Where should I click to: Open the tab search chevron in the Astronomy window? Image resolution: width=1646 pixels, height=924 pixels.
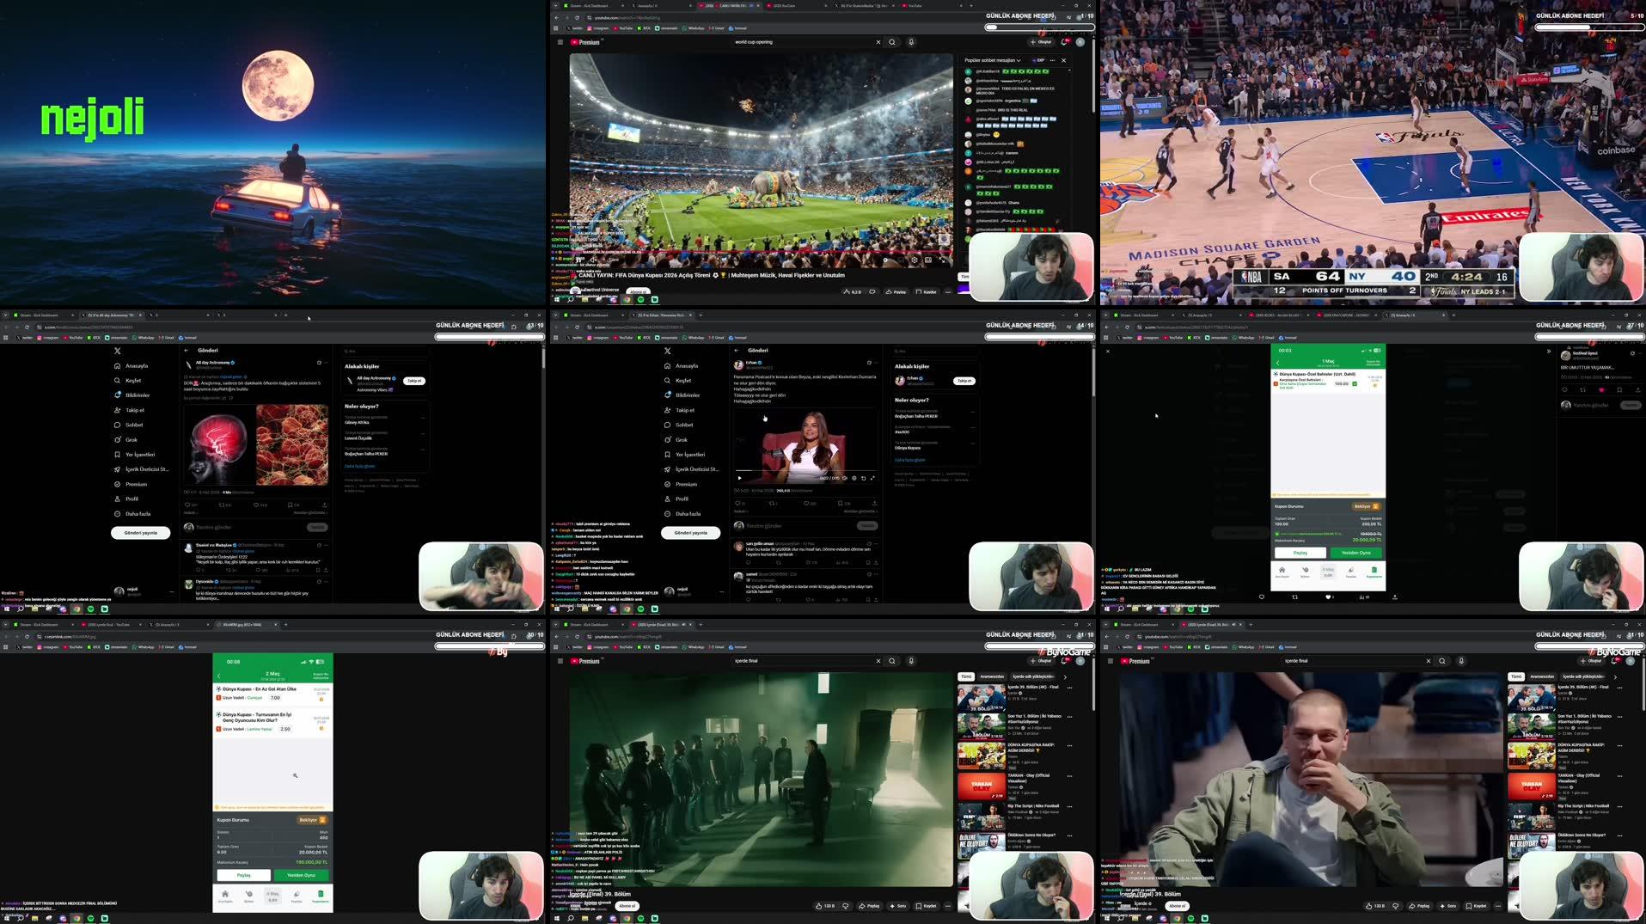tap(5, 315)
